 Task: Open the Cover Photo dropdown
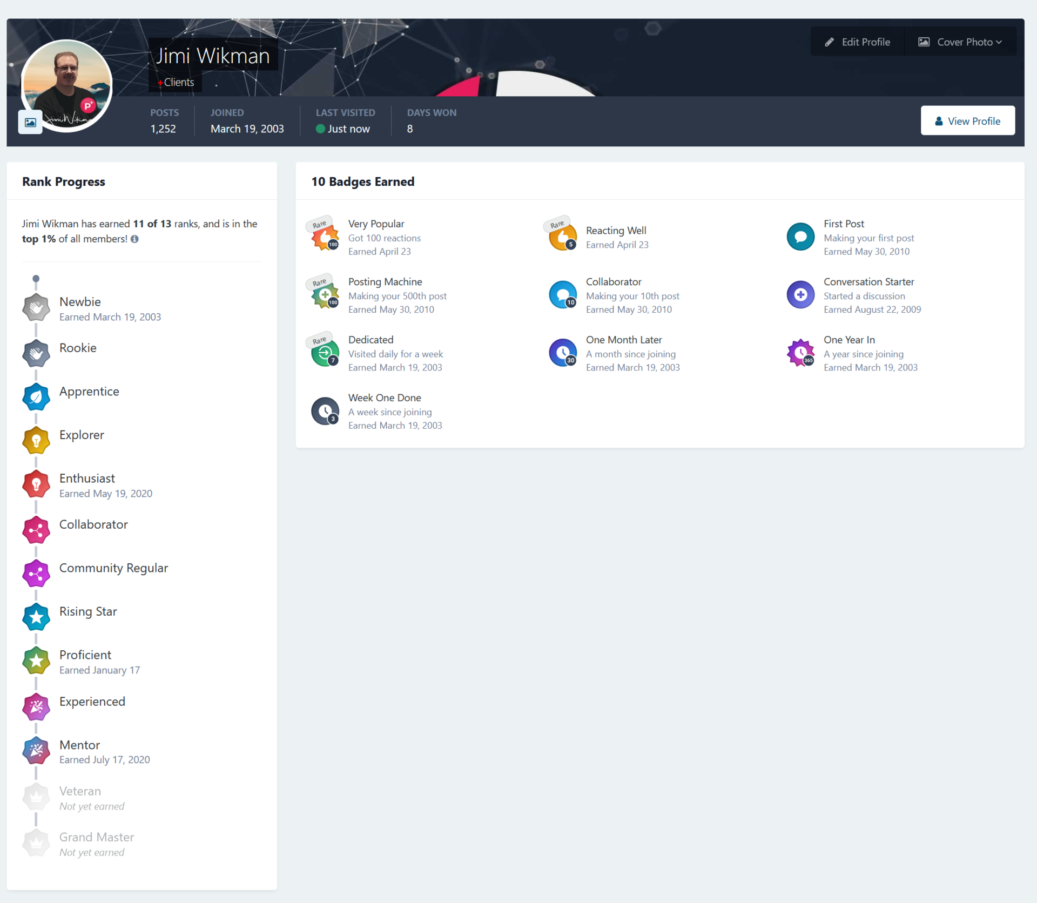[x=960, y=42]
